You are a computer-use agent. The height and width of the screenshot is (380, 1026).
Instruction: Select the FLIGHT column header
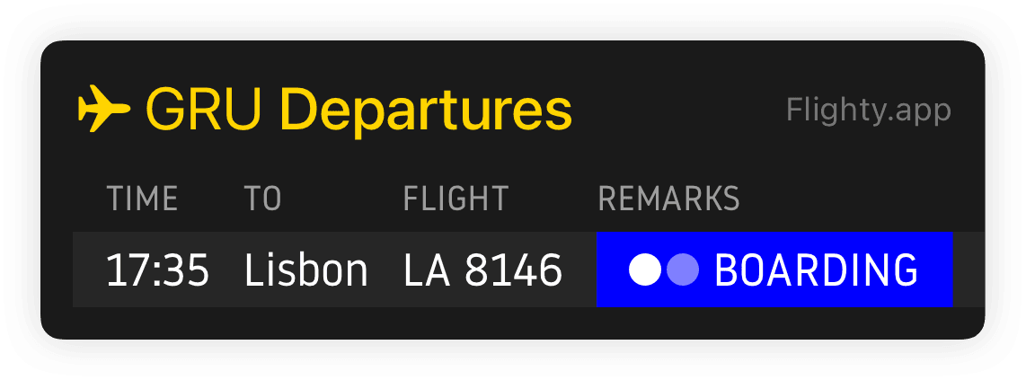click(x=456, y=199)
